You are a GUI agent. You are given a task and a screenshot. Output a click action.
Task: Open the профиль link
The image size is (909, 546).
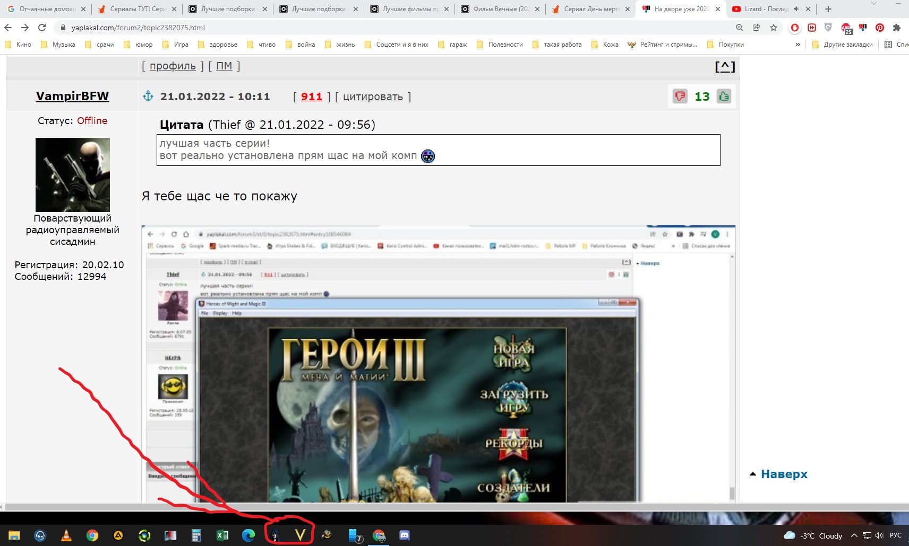pos(173,66)
